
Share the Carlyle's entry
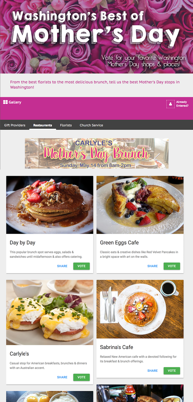[x=62, y=377]
